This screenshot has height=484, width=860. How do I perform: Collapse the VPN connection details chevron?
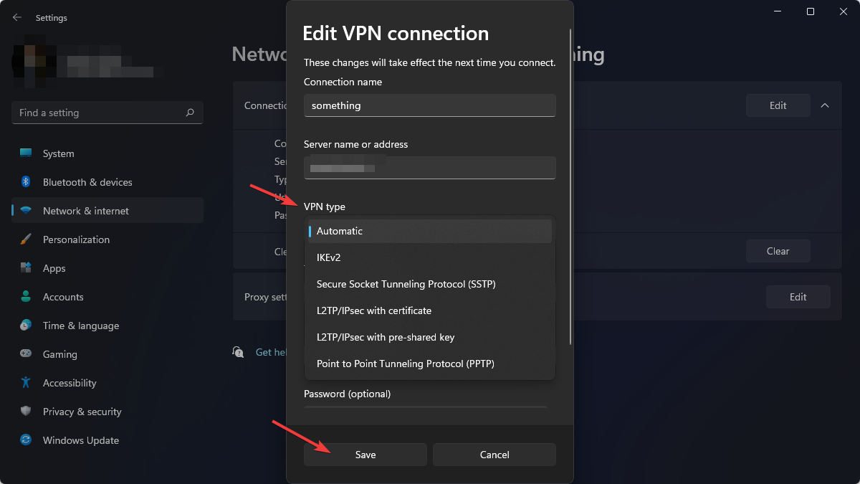(x=824, y=105)
